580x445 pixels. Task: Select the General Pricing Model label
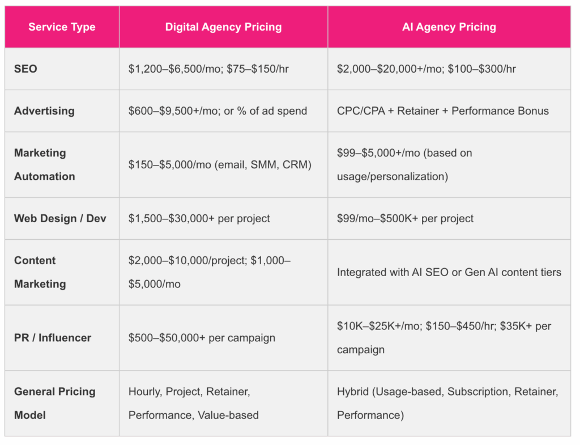pos(54,403)
